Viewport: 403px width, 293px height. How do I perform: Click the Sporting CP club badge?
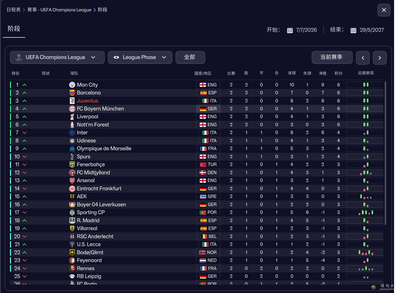pyautogui.click(x=72, y=213)
